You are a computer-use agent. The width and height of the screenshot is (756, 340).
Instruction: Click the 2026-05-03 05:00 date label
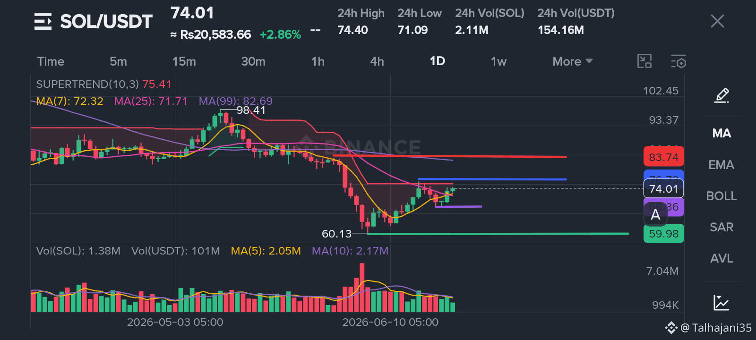pyautogui.click(x=175, y=322)
